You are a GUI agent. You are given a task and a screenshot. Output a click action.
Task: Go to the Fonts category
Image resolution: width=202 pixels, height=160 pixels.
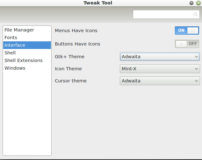pos(11,38)
